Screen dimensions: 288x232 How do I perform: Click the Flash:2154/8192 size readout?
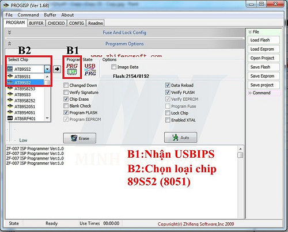[131, 77]
